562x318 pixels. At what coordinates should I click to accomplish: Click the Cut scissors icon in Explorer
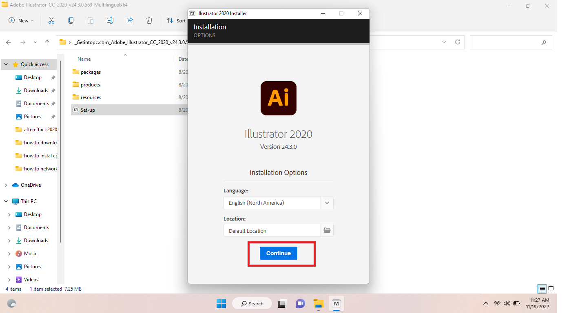51,20
